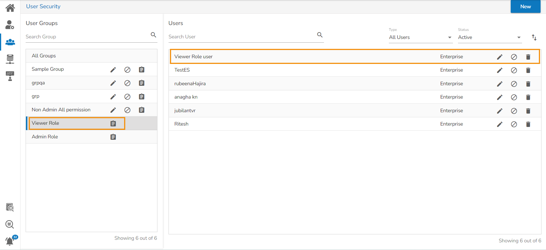
Task: Open the Home icon in sidebar
Action: 10,8
